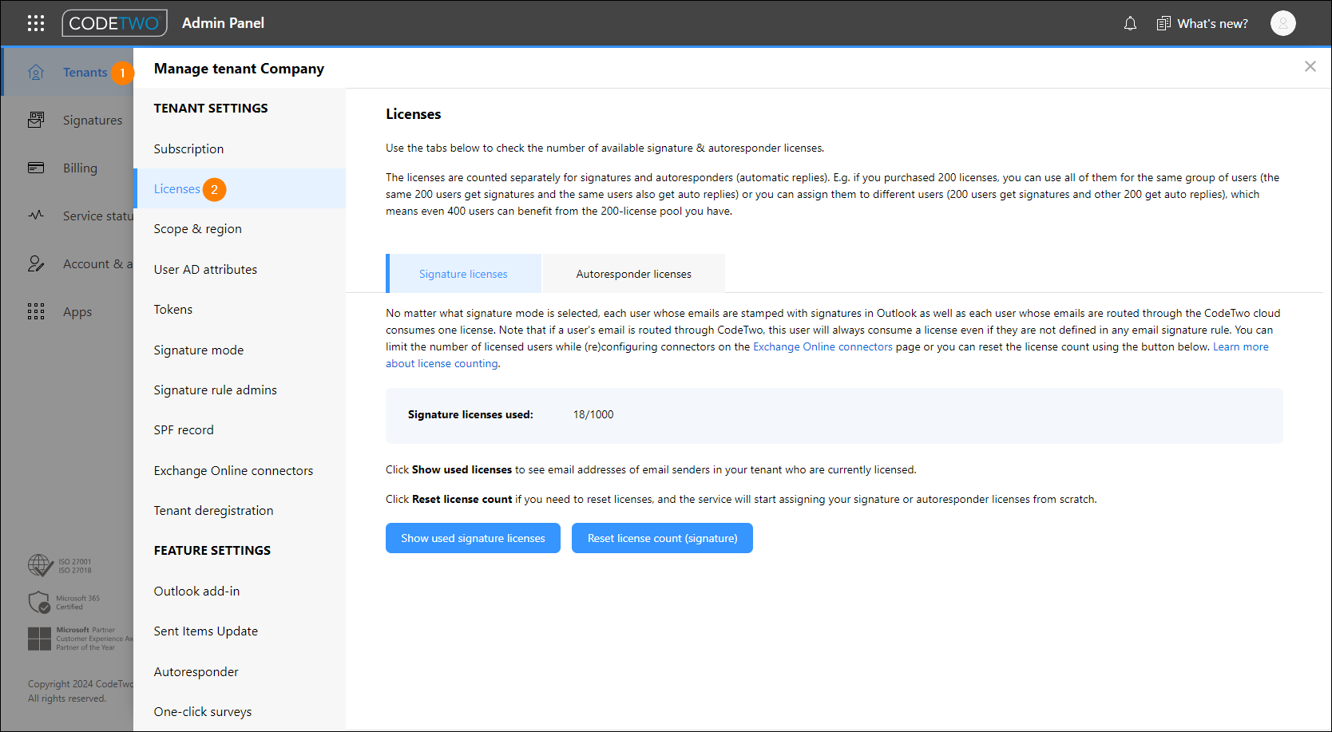Open Scope & region settings
Screen dimensions: 1332x732
coord(197,229)
